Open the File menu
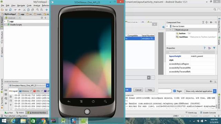Viewport: 221px width, 124px height. click(x=2, y=6)
